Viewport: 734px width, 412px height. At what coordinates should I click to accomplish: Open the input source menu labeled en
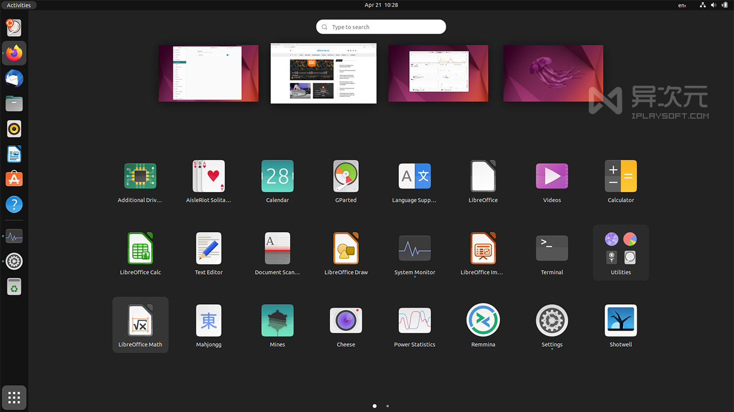click(682, 5)
